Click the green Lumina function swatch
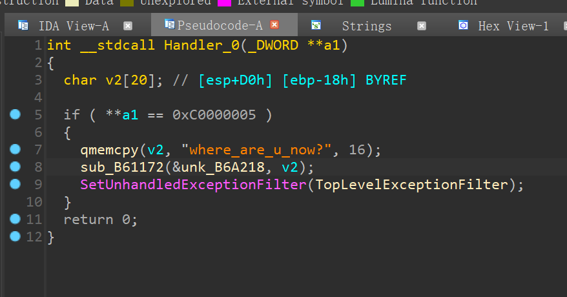 pyautogui.click(x=358, y=2)
